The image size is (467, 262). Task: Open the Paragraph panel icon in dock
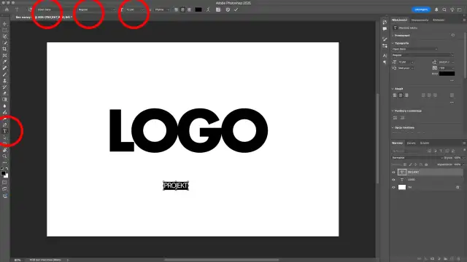pyautogui.click(x=385, y=62)
